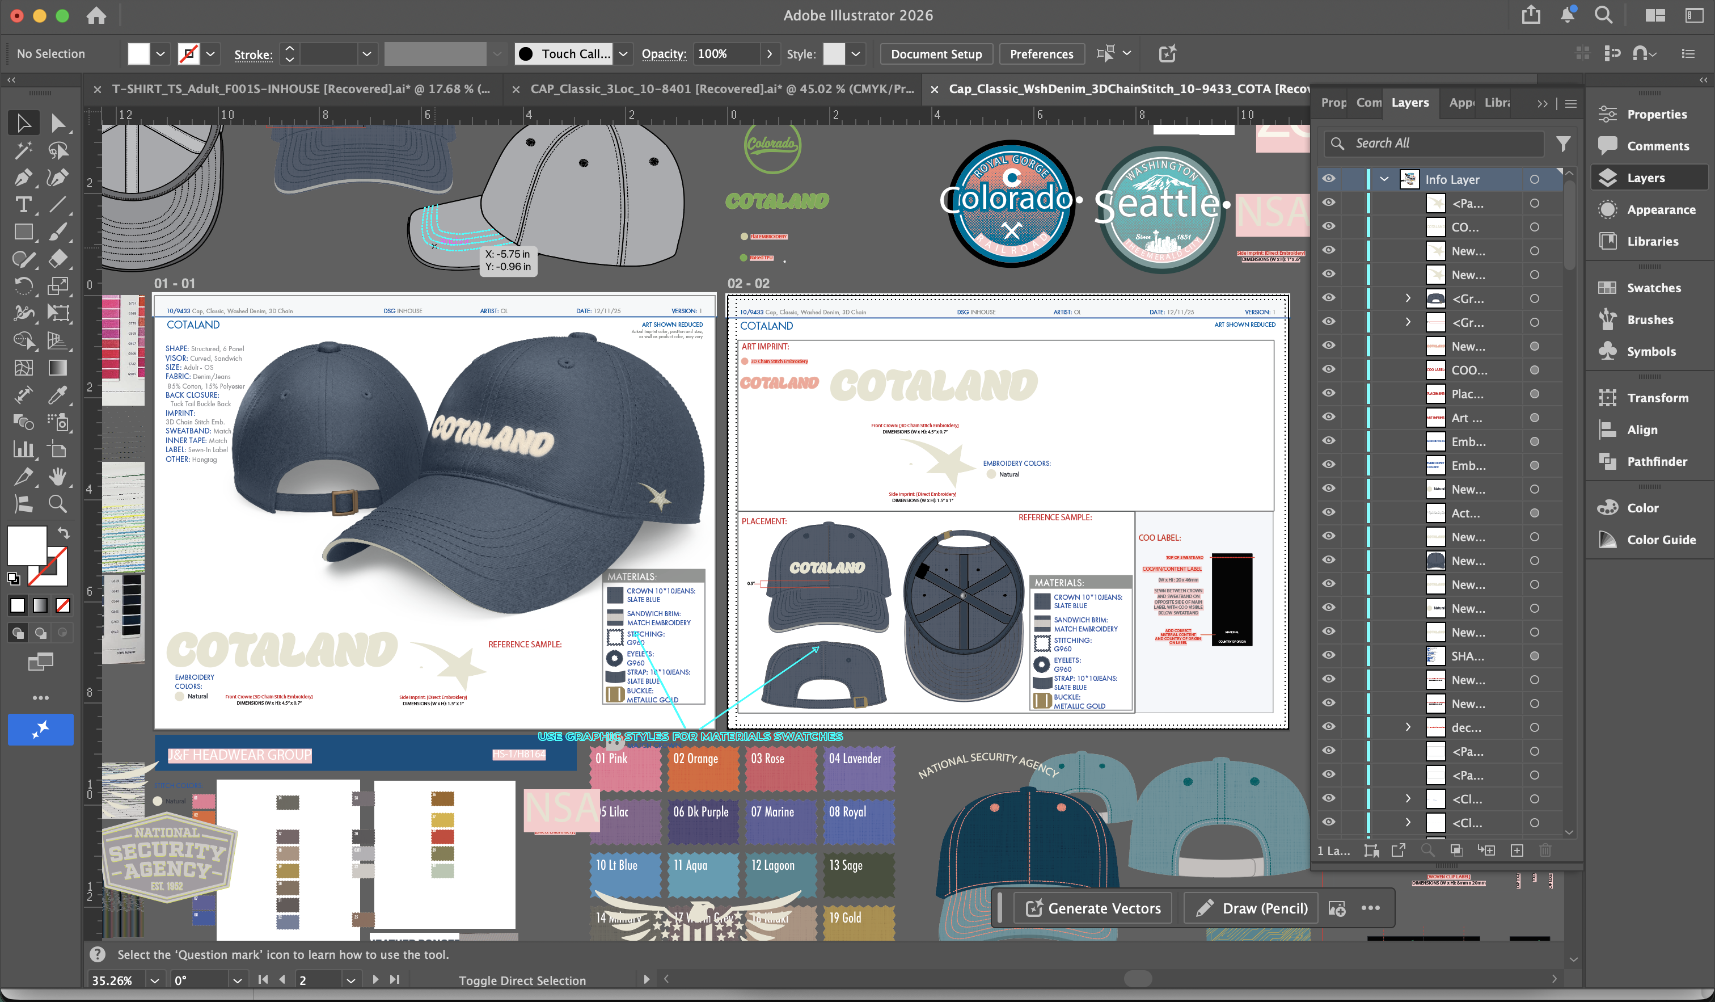
Task: Select the Artboard tool
Action: click(58, 449)
